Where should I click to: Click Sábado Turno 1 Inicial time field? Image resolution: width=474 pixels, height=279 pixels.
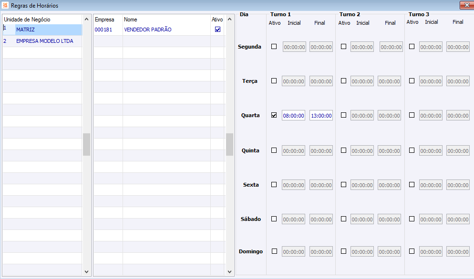click(x=294, y=219)
